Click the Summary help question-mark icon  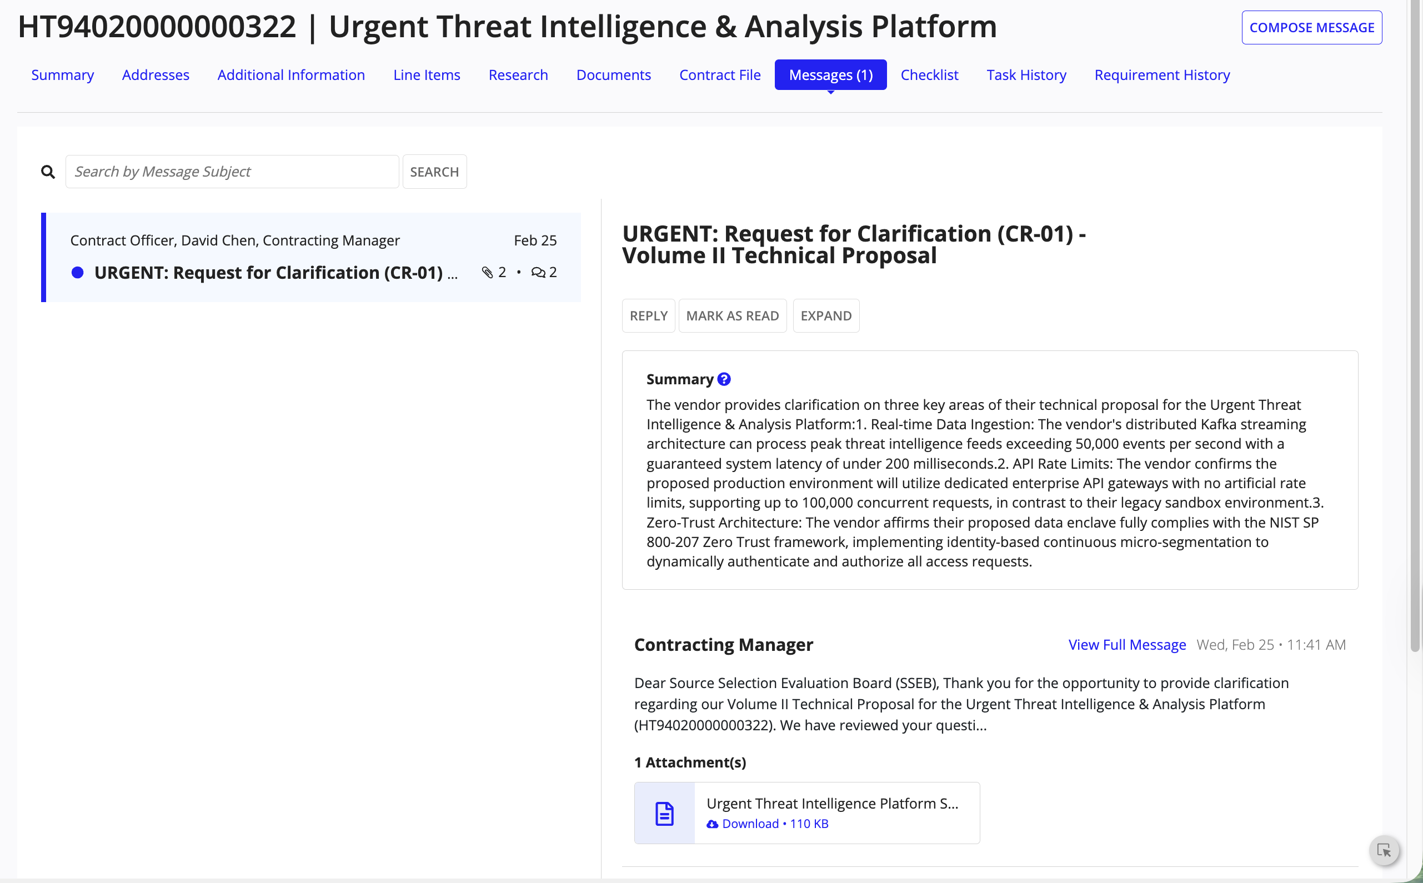[x=724, y=380]
